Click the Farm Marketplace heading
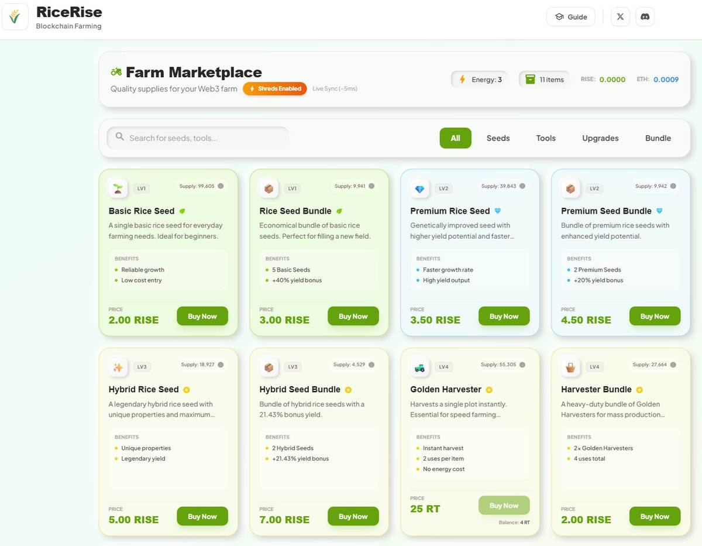702x546 pixels. [x=194, y=73]
